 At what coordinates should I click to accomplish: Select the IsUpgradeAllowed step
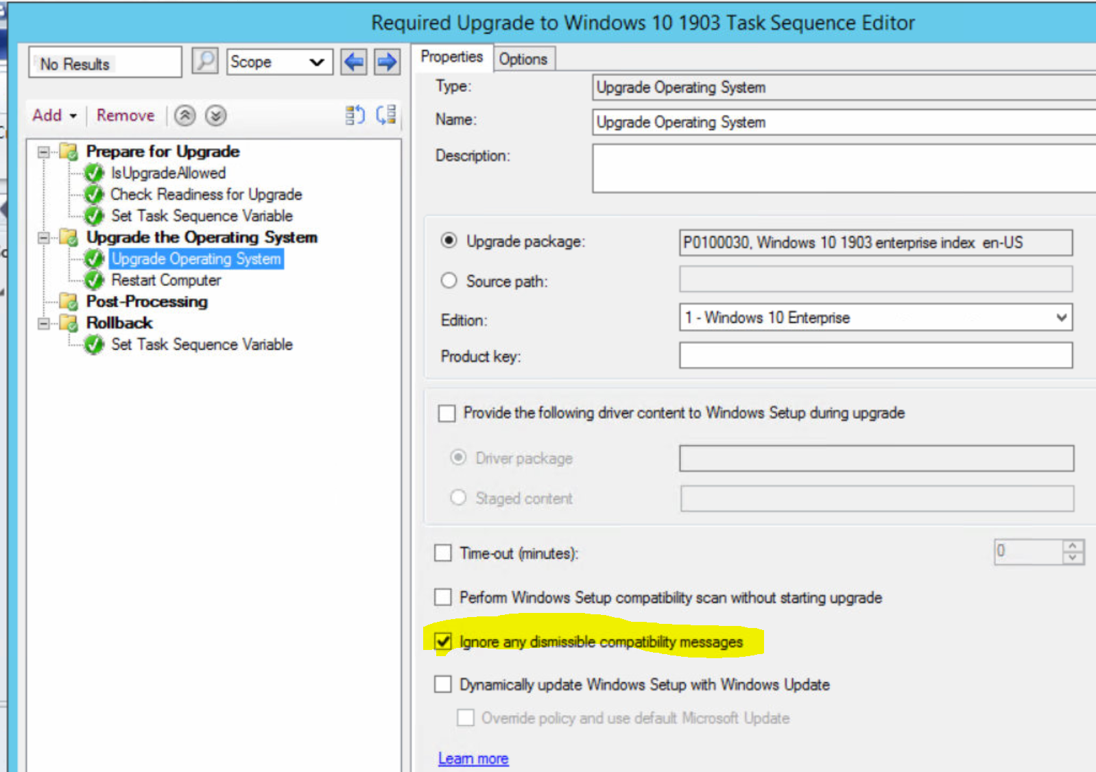pos(168,173)
